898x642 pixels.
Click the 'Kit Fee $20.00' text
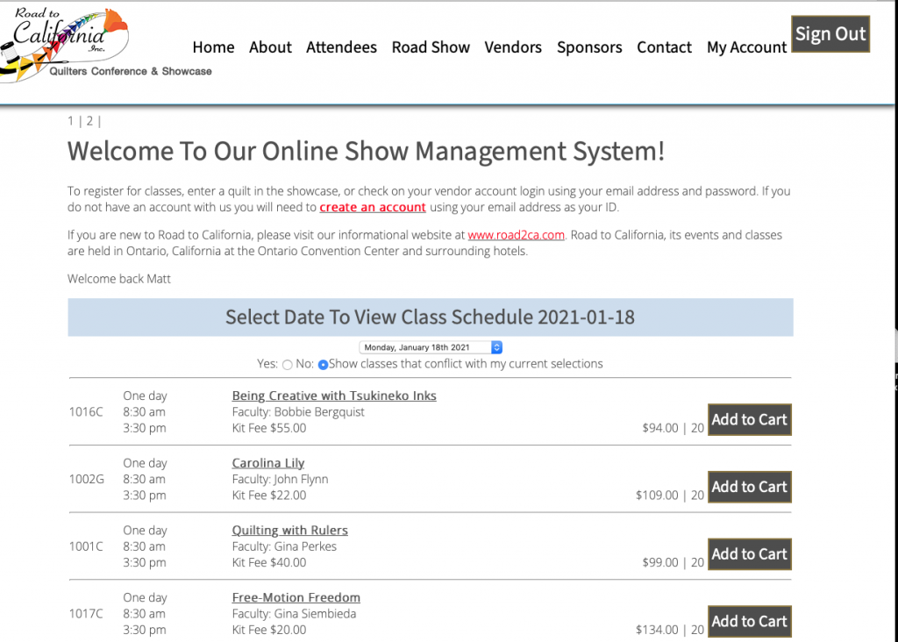pyautogui.click(x=269, y=630)
